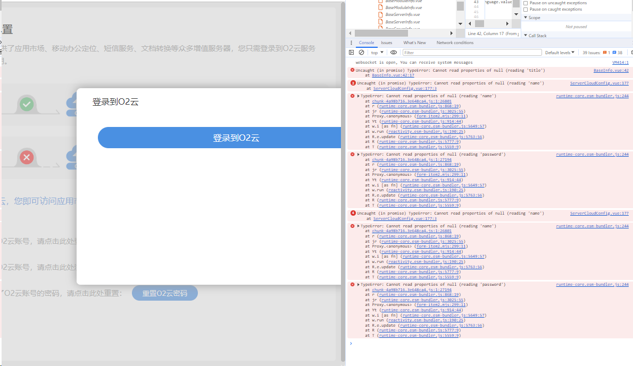The height and width of the screenshot is (366, 633).
Task: Click the code editor left scroll arrow
Action: (470, 24)
